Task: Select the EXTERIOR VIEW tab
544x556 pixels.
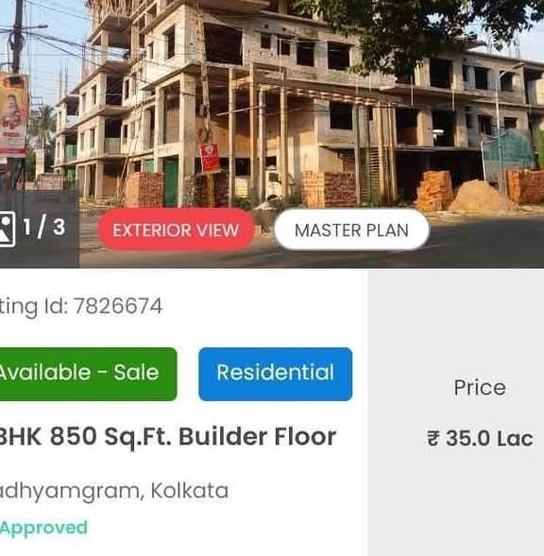Action: coord(176,230)
